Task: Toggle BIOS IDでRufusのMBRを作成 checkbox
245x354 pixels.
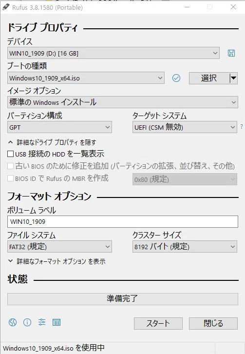Action: 10,178
